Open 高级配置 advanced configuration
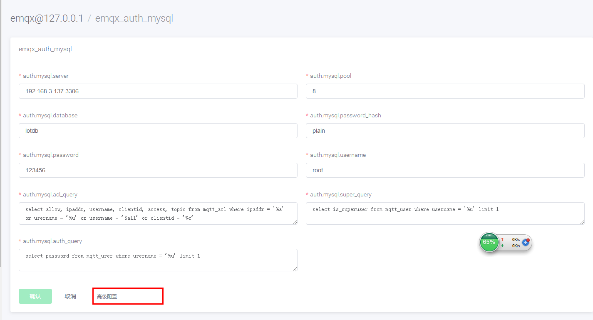The width and height of the screenshot is (593, 320). (x=107, y=297)
